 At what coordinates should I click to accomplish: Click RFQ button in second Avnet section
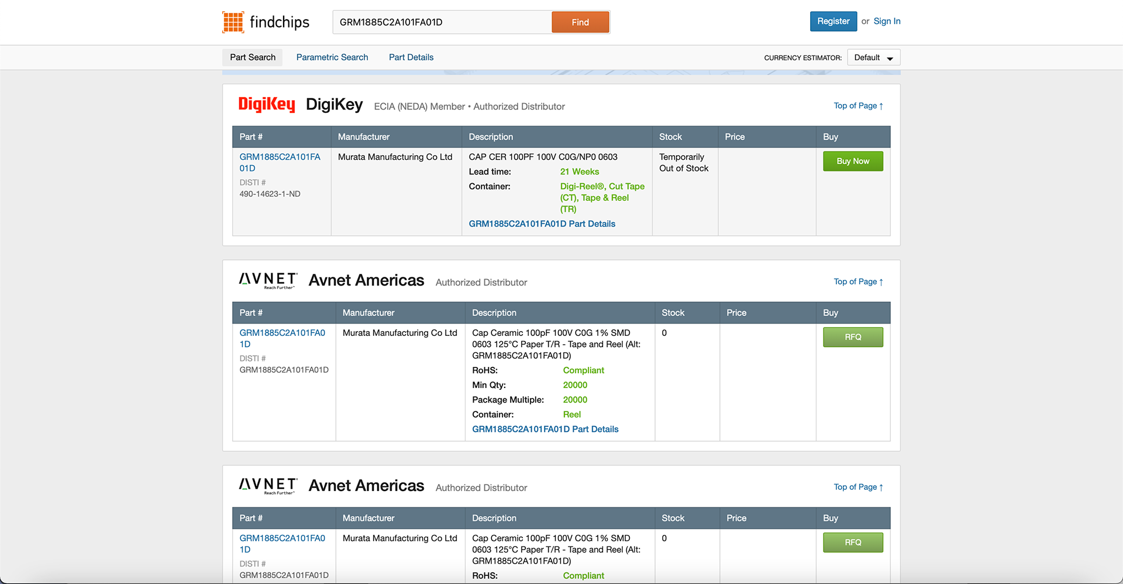pos(853,543)
